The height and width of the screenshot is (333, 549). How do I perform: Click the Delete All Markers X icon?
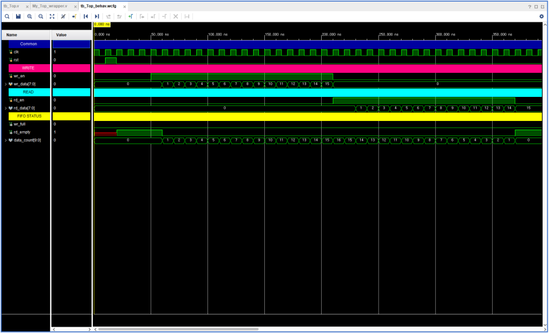pyautogui.click(x=176, y=17)
